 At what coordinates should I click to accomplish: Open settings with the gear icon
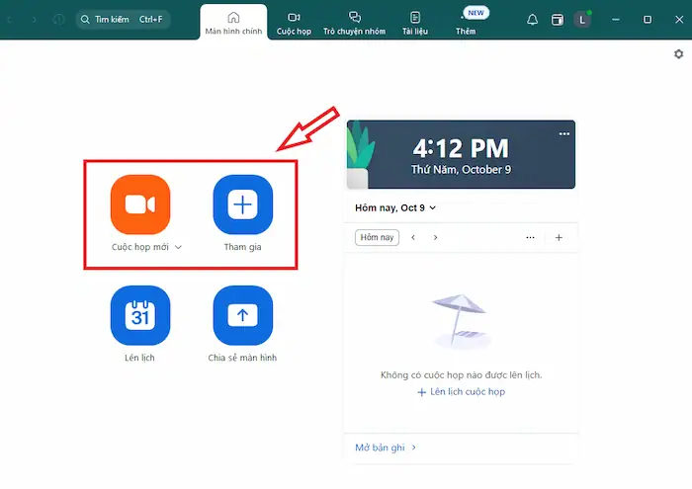[x=679, y=54]
